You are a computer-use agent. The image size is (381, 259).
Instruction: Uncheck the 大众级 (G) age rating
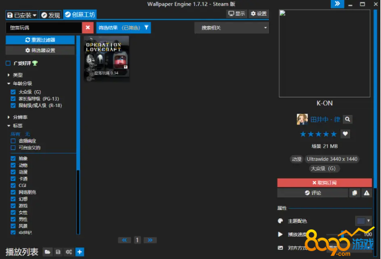click(x=13, y=92)
